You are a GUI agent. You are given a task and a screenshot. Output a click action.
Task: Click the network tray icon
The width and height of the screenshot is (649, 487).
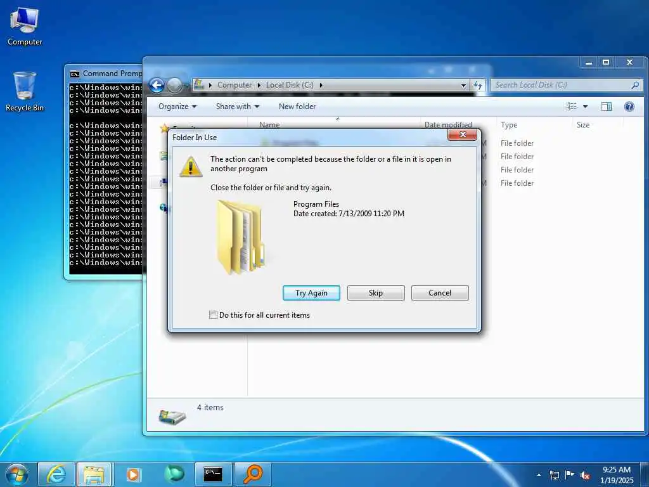[554, 475]
